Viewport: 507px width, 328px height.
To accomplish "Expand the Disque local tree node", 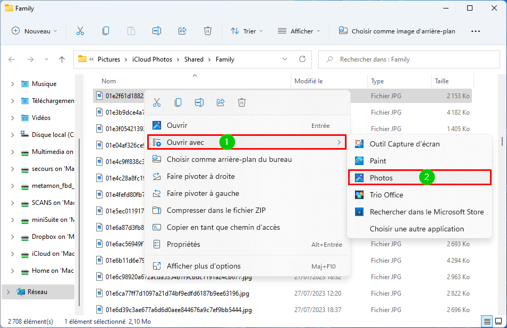I will pos(12,135).
